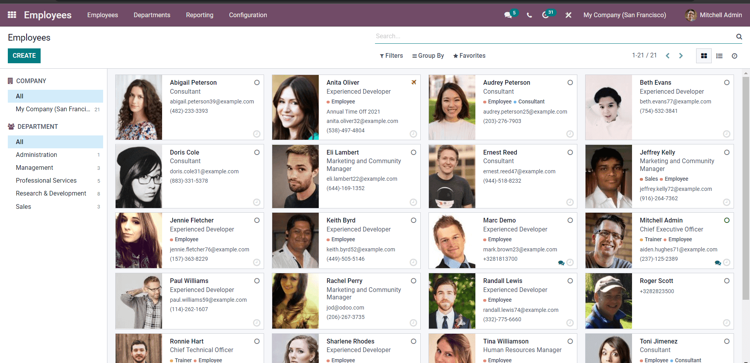Open the Configuration menu
Screen dimensions: 750x363
248,15
